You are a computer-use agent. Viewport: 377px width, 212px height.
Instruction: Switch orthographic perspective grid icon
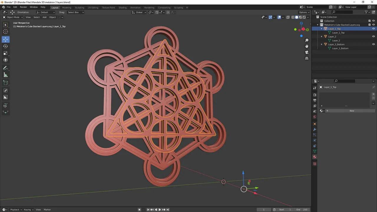coord(307,58)
